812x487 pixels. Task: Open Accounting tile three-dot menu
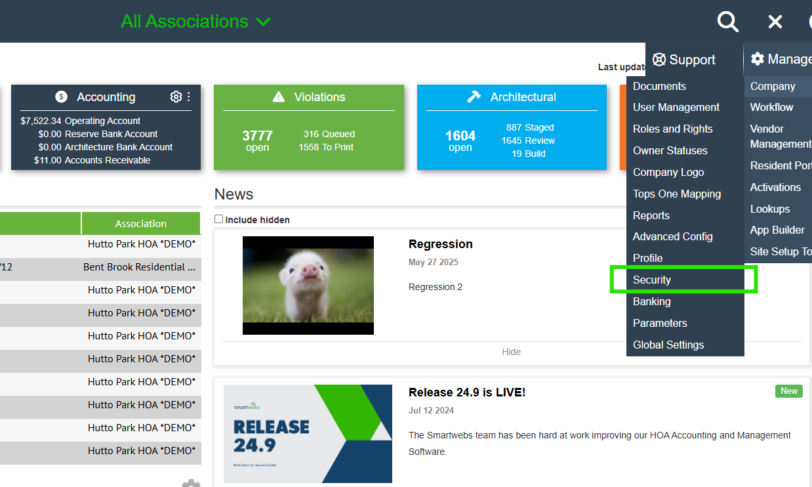(189, 96)
